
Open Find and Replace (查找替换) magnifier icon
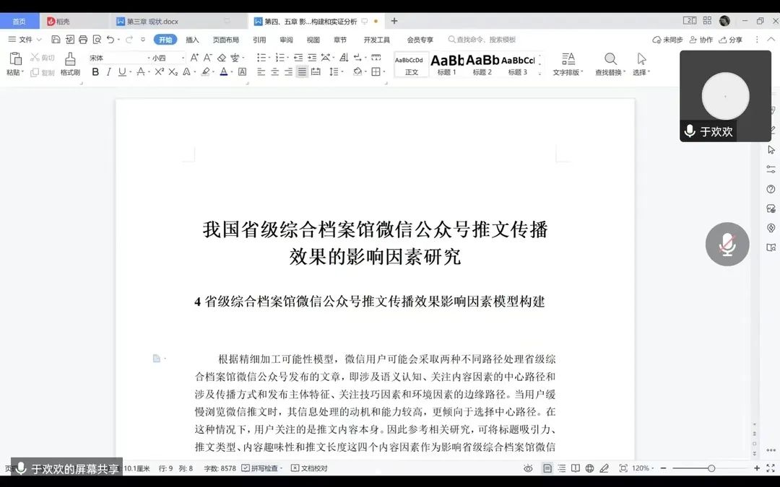point(610,59)
